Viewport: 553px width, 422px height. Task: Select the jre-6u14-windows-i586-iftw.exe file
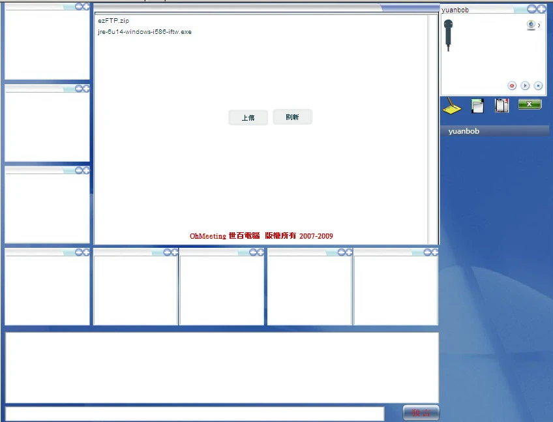(144, 31)
